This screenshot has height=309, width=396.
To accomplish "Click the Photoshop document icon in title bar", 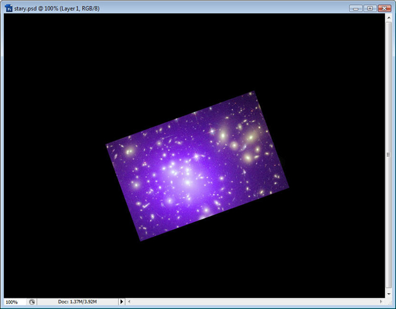I will 9,8.
